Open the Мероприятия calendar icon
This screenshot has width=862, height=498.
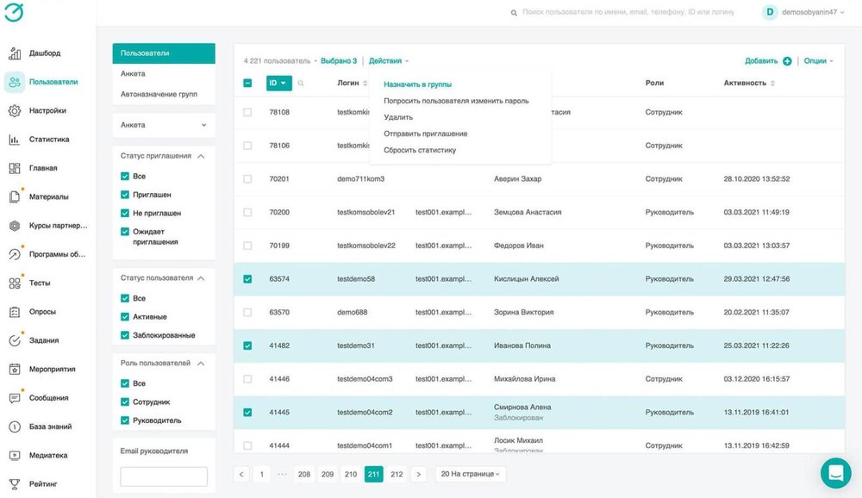pyautogui.click(x=15, y=369)
